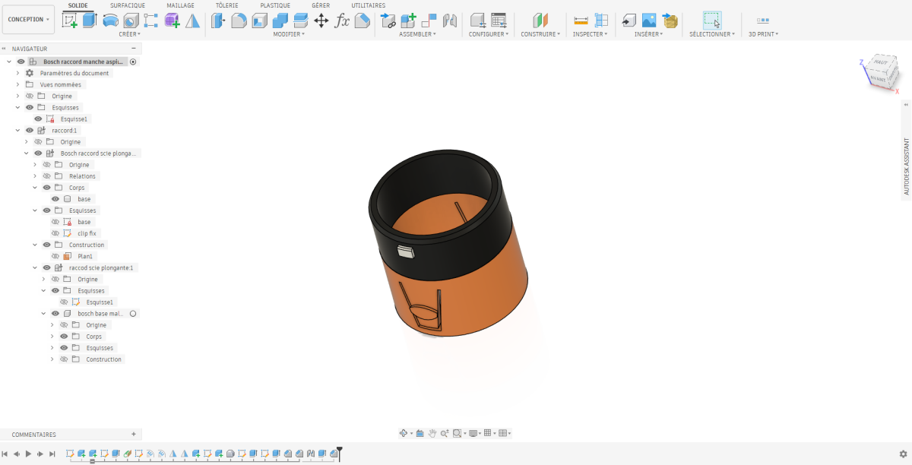
Task: Select the Fillet tool
Action: tap(239, 21)
